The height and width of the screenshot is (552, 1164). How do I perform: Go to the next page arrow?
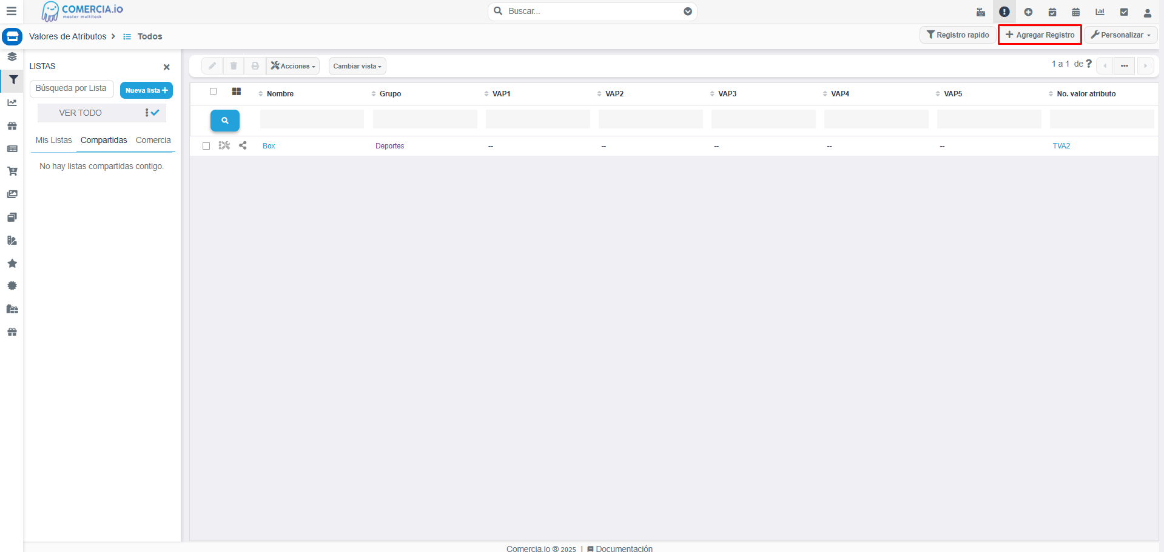pyautogui.click(x=1145, y=65)
